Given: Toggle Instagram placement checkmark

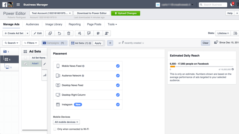Looking at the screenshot, I should (x=118, y=104).
